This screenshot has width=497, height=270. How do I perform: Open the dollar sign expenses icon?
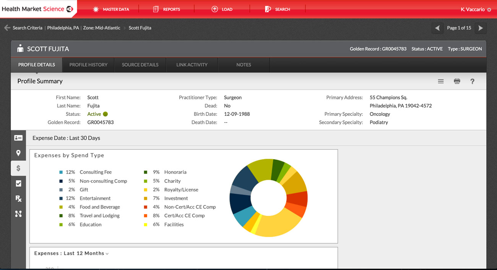pyautogui.click(x=18, y=168)
